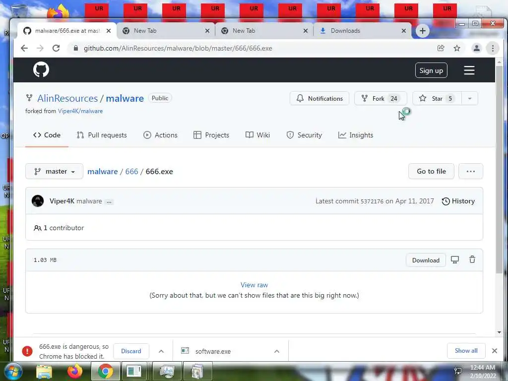
Task: Open Chrome three-dot menu
Action: 493,48
